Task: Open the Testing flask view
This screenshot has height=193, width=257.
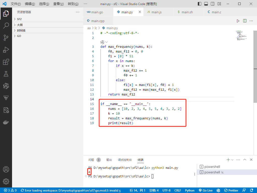Action: [6, 74]
